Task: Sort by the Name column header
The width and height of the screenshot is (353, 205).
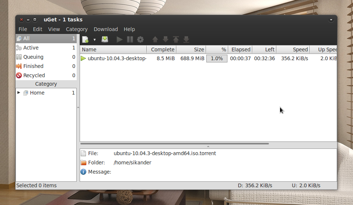Action: 113,49
